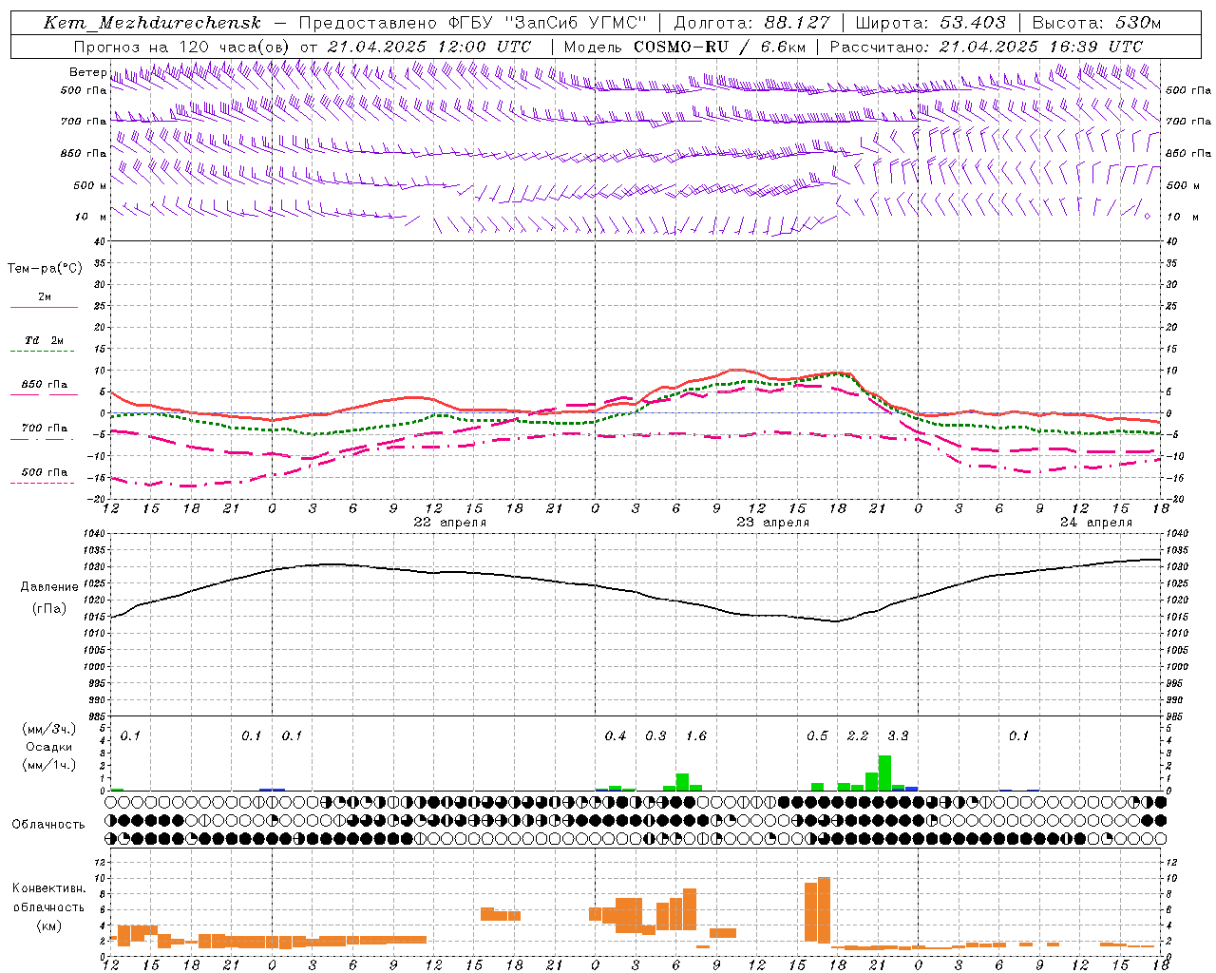Image resolution: width=1216 pixels, height=973 pixels.
Task: Click the precipitation total 1.6
Action: coord(696,736)
